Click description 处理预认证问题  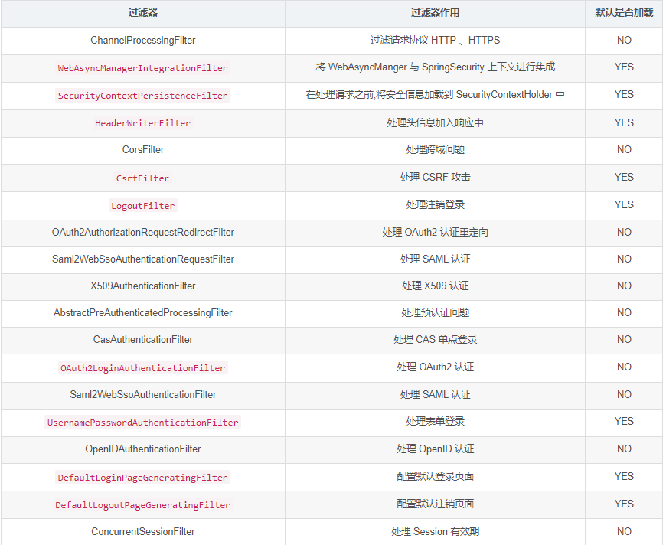[435, 312]
